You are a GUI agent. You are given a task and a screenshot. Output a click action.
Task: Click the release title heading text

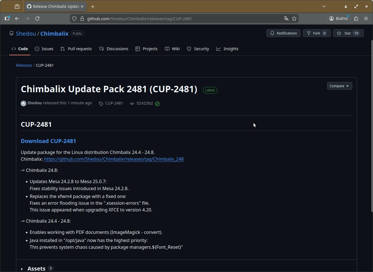click(x=109, y=89)
